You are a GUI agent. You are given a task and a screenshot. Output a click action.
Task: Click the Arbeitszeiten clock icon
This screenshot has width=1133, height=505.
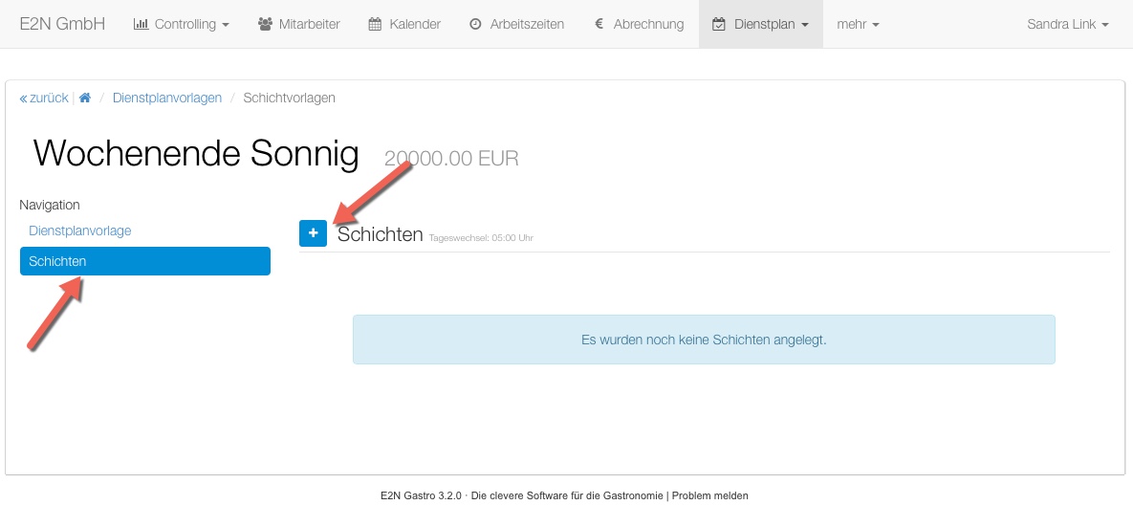(x=475, y=24)
